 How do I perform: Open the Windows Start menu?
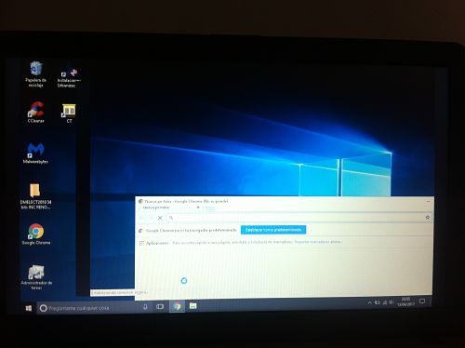point(29,308)
